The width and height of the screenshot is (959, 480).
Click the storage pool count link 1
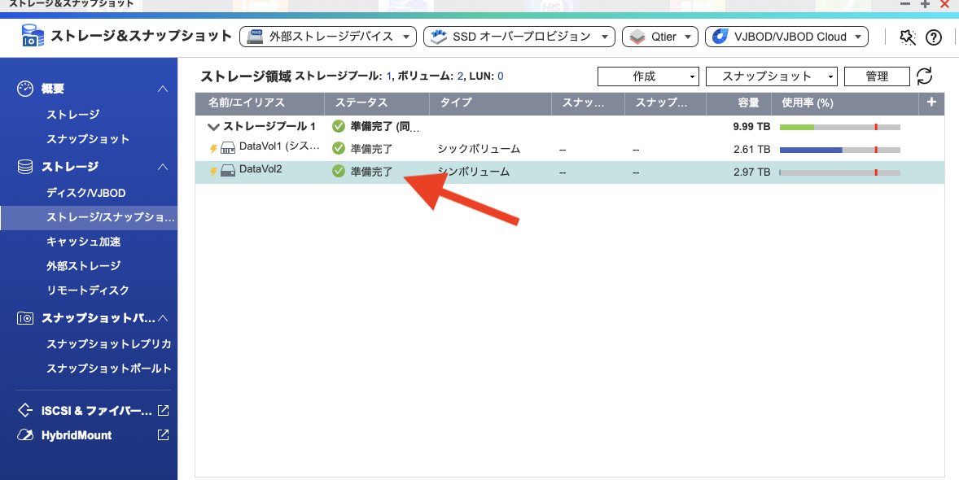388,76
